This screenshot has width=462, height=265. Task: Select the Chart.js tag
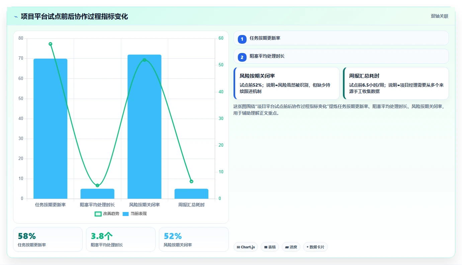click(246, 247)
